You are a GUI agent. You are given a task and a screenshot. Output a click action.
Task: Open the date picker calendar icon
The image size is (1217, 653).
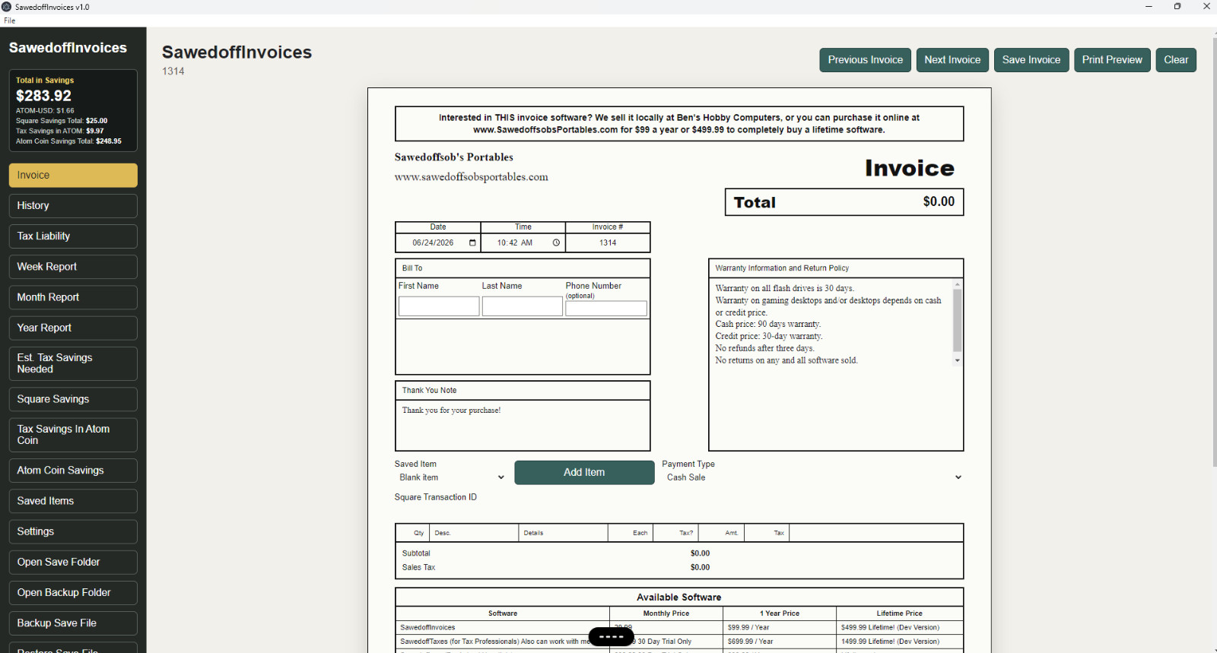(x=472, y=243)
